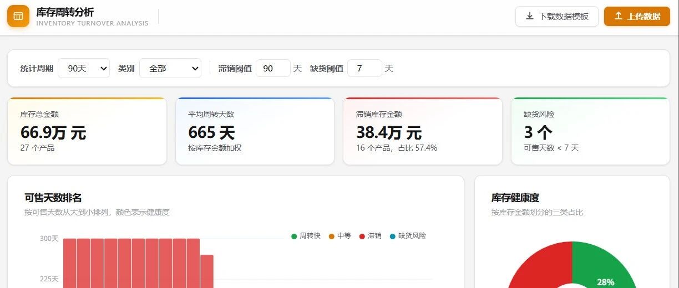Click the blue 缺货风险 legend dot

(x=393, y=236)
